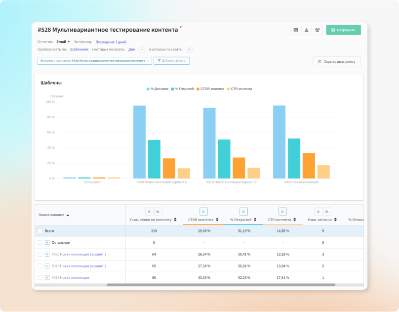Select the 'Остальное' row checkbox
This screenshot has width=399, height=312.
tap(40, 242)
